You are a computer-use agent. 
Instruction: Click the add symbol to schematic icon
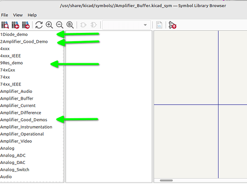click(x=172, y=25)
